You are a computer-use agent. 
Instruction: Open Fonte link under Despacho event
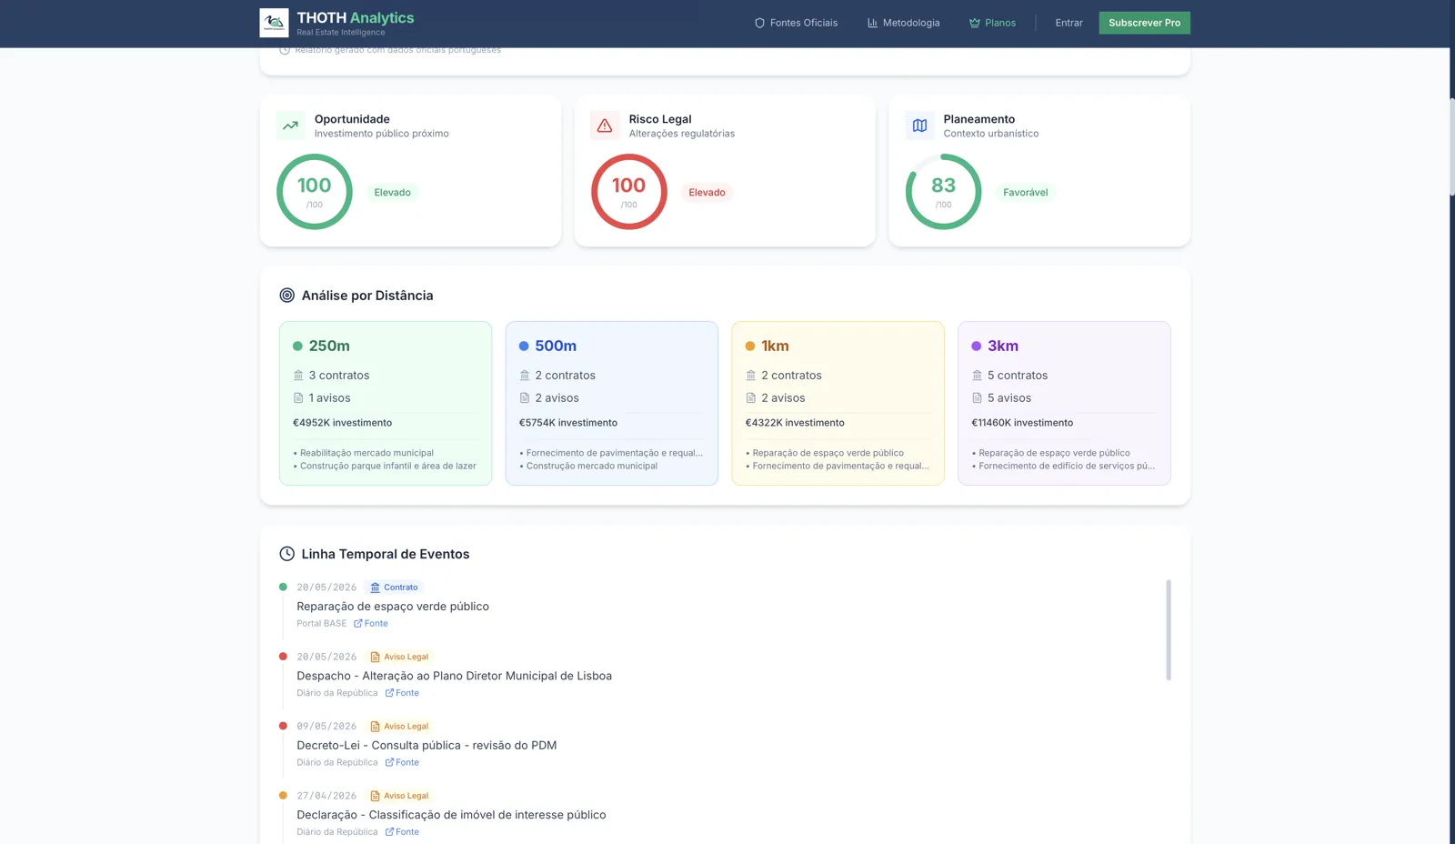click(x=402, y=693)
